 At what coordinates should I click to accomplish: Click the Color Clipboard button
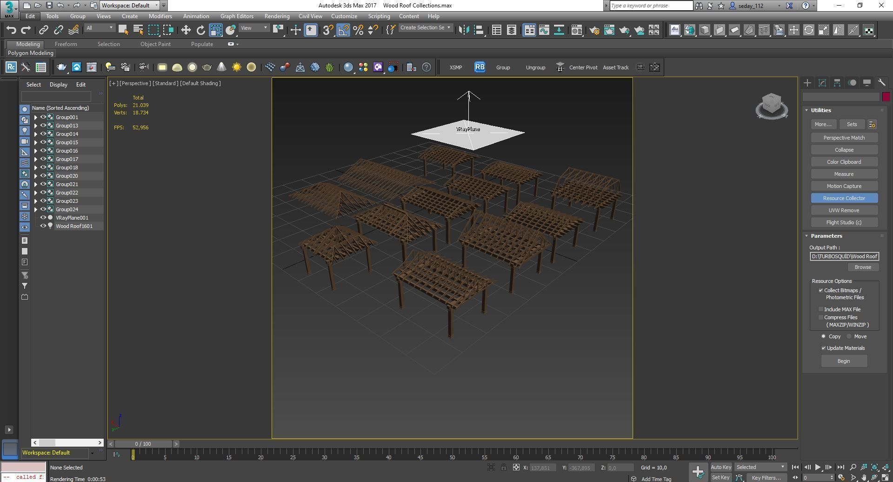coord(844,162)
